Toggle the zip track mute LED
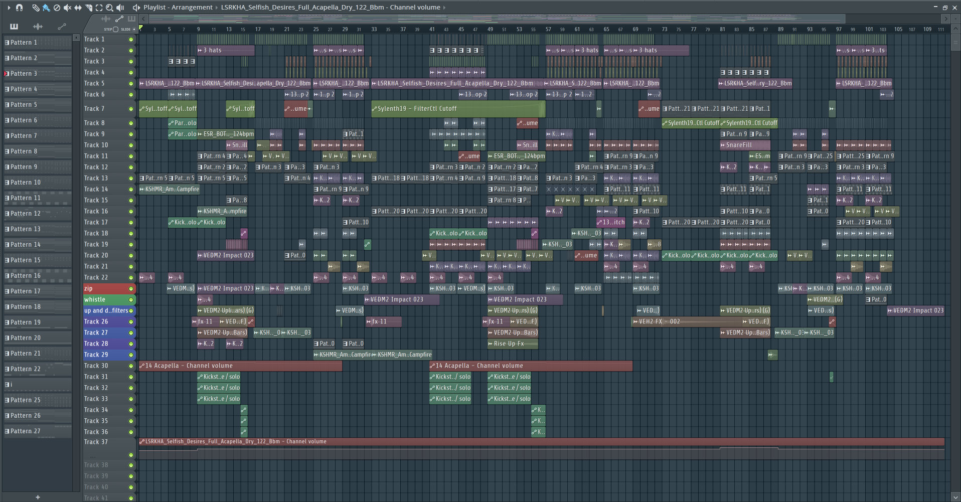Screen dimensions: 961x502 (x=131, y=289)
